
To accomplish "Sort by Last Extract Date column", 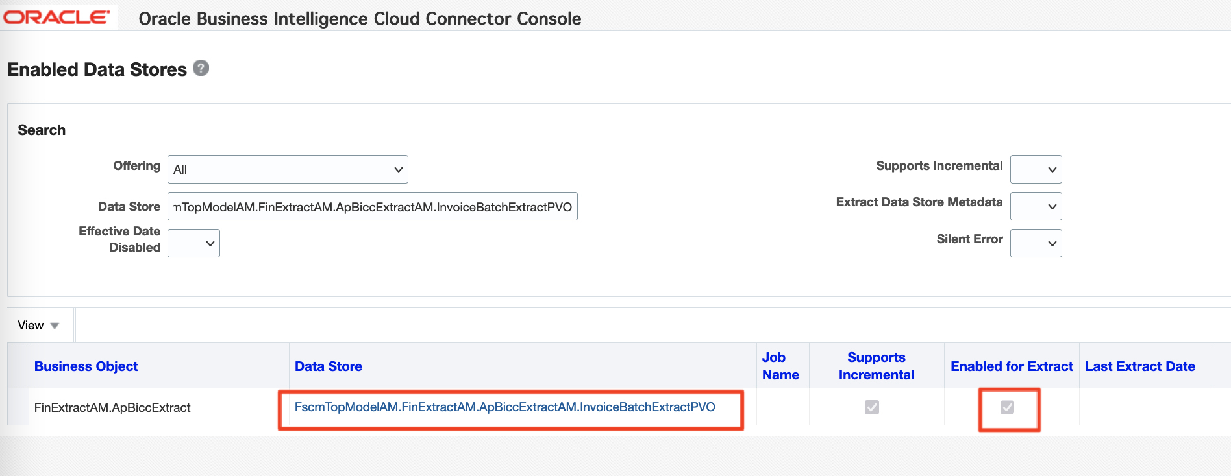I will 1140,366.
